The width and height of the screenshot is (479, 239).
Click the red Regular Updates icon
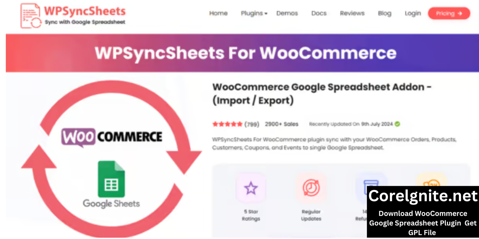click(311, 188)
